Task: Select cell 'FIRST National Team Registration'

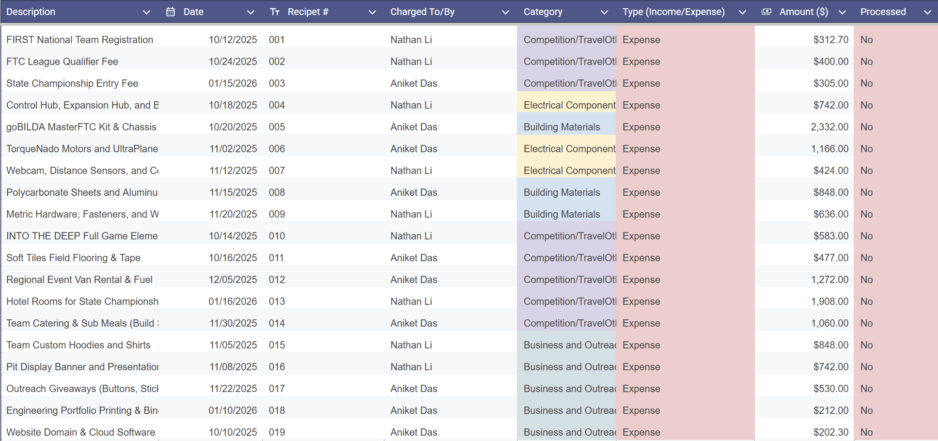Action: tap(80, 40)
